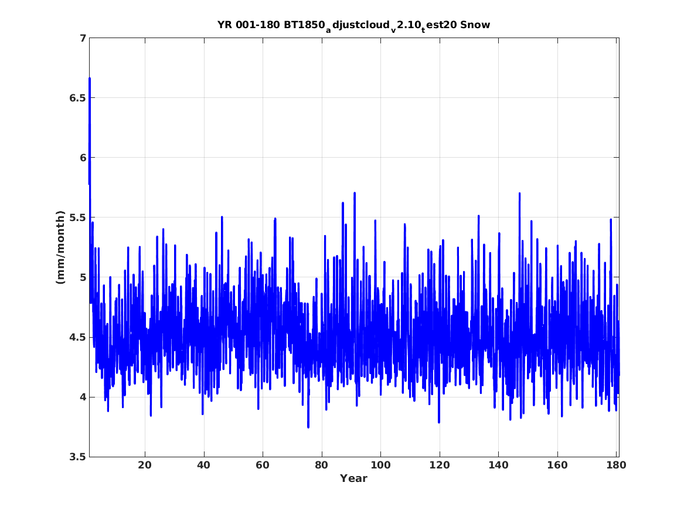Click the x-axis tick label '100'
The image size is (684, 513).
[380, 466]
